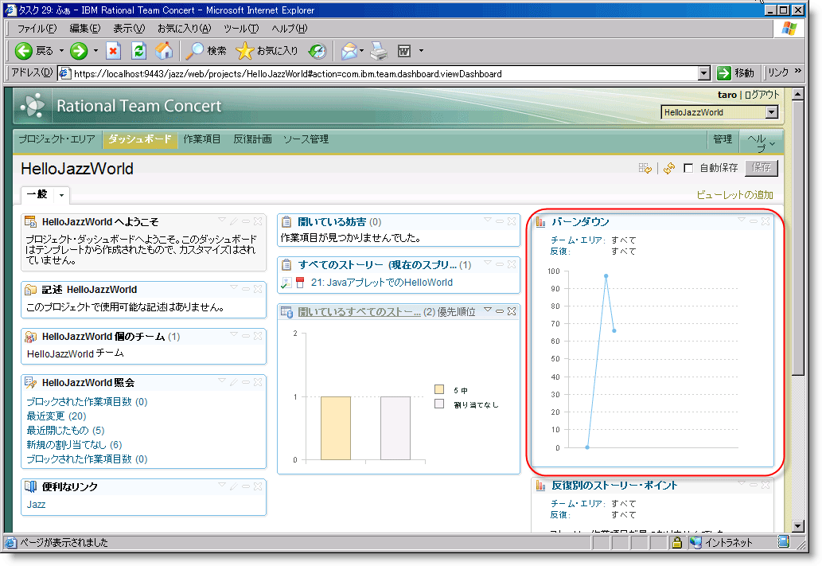
Task: Click the ビューレットの追加 link
Action: (734, 195)
